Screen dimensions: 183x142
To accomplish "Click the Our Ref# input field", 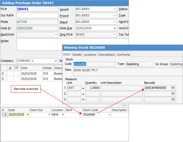I will pos(37,15).
